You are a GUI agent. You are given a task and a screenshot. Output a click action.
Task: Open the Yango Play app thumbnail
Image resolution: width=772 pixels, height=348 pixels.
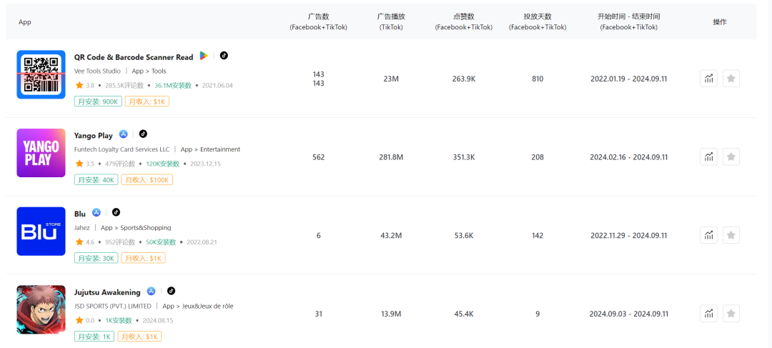click(x=41, y=153)
